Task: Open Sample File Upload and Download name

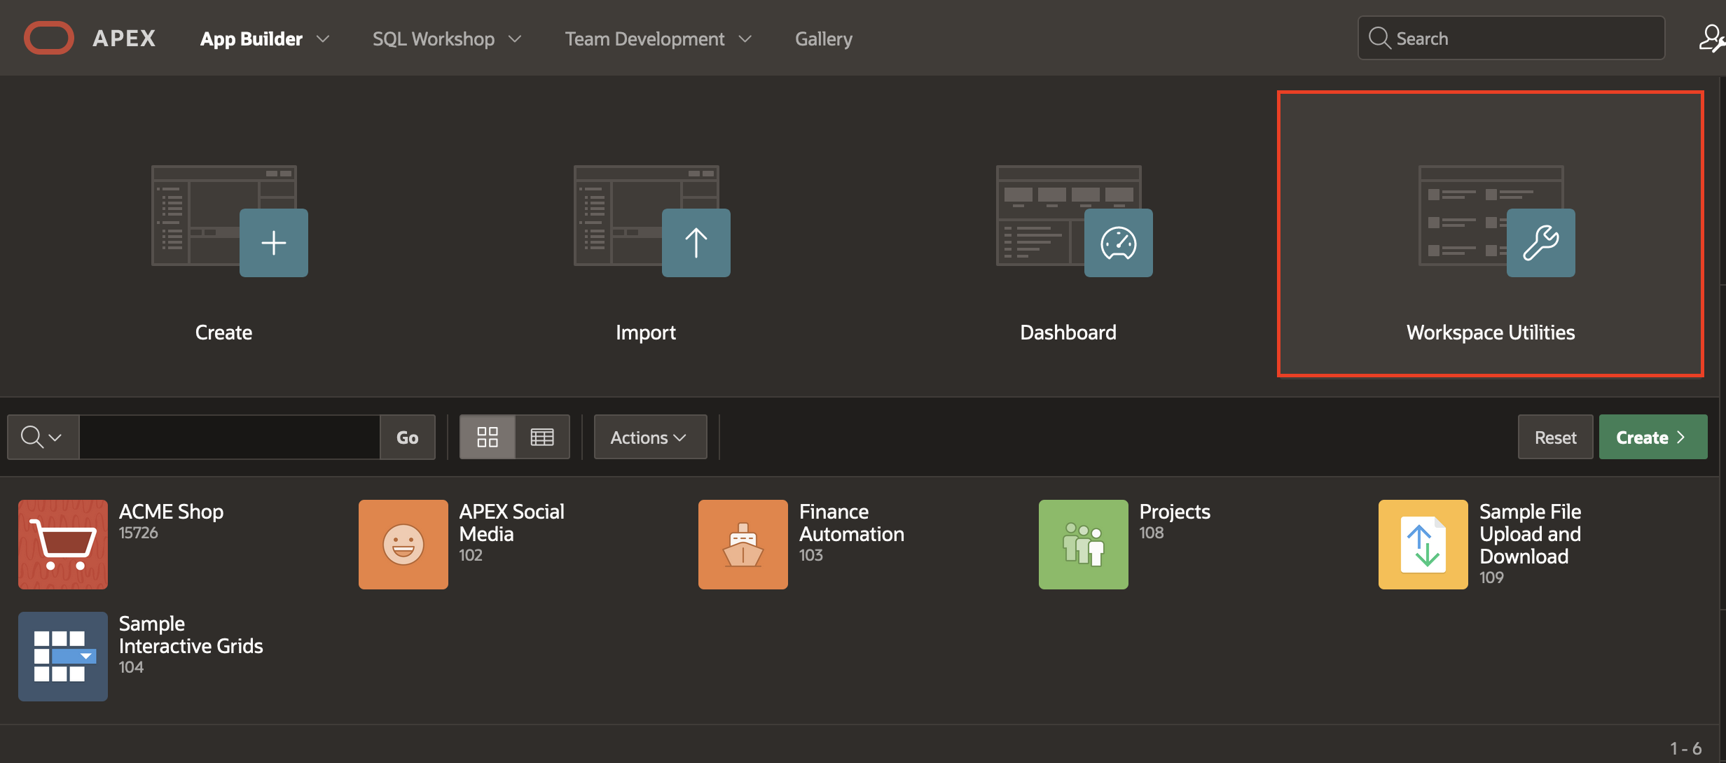Action: [1530, 534]
